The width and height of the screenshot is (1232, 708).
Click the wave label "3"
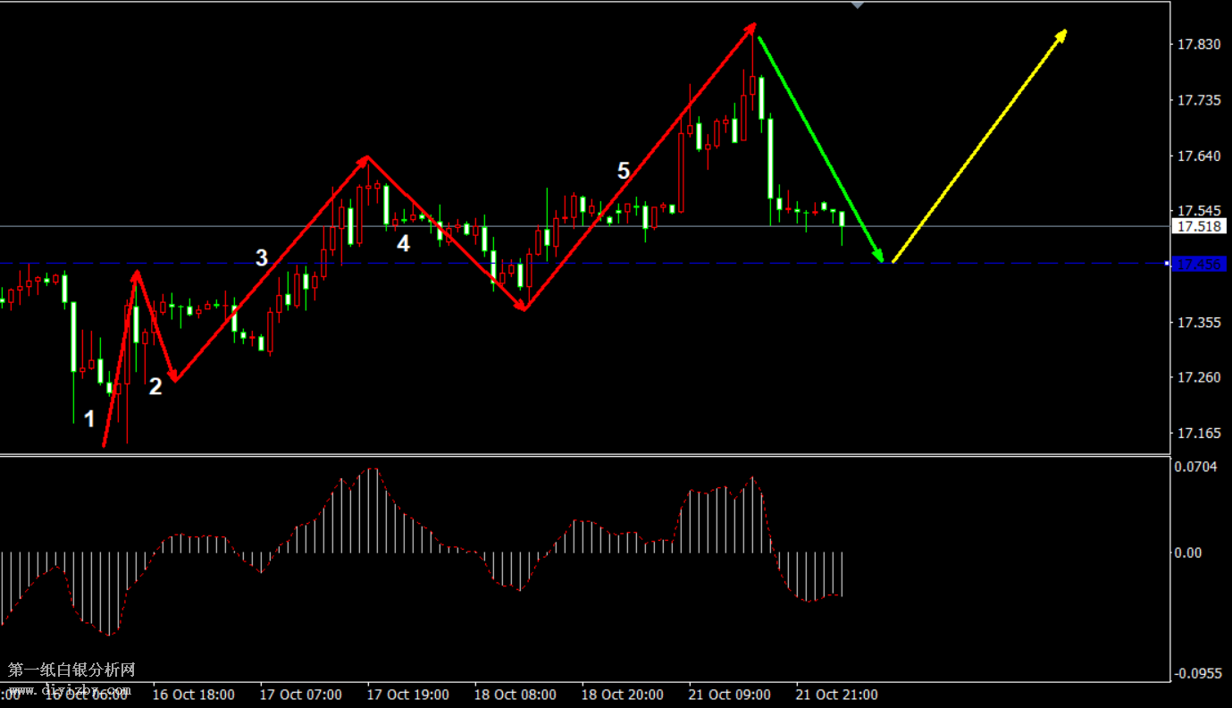262,258
